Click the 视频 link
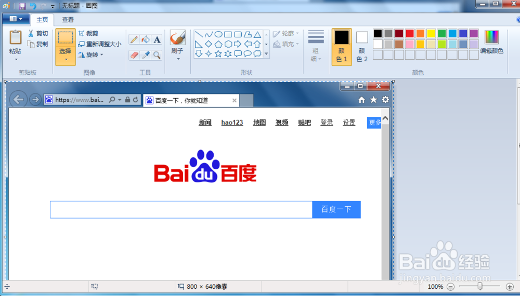Screen dimensions: 520x296 tap(282, 123)
